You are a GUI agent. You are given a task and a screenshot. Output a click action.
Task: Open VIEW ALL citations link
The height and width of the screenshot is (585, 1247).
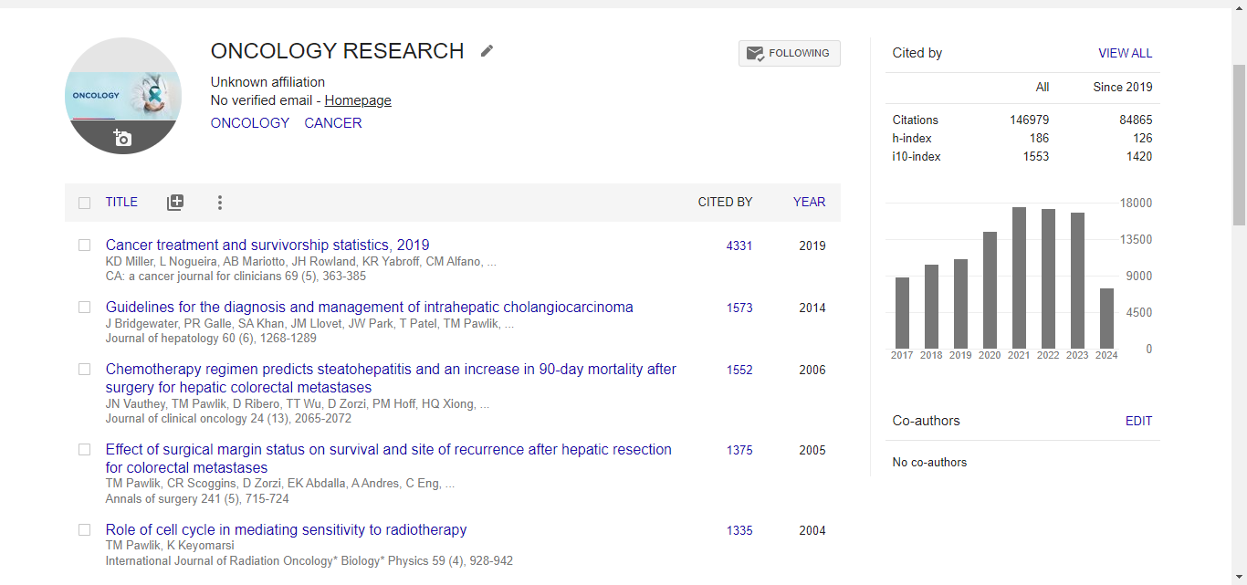[x=1125, y=53]
